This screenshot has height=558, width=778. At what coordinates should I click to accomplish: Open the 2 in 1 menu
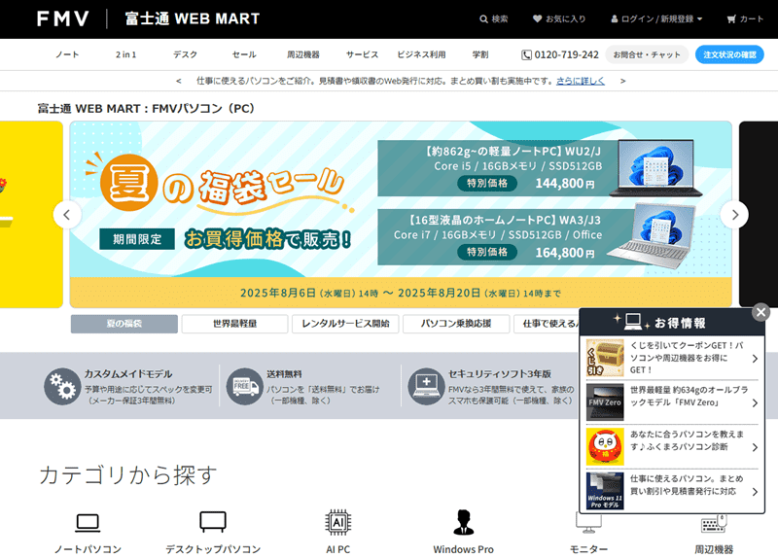[126, 54]
